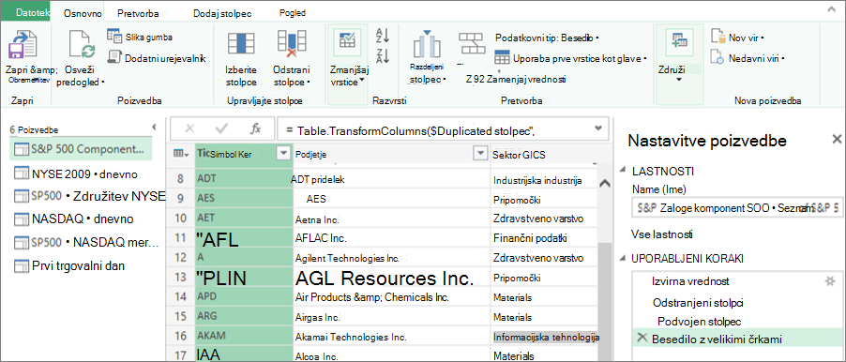Image resolution: width=846 pixels, height=362 pixels.
Task: Click Zamenjaj vrednosti button
Action: point(516,80)
